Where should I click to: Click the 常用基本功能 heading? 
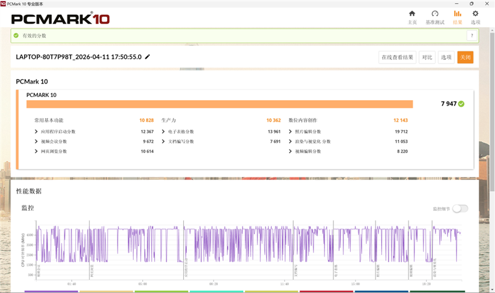pos(49,120)
